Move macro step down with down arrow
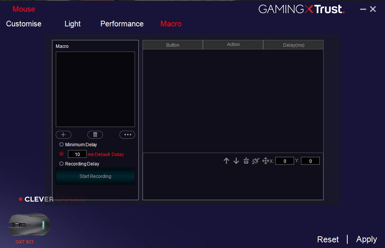Viewport: 385px width, 248px height. point(236,161)
